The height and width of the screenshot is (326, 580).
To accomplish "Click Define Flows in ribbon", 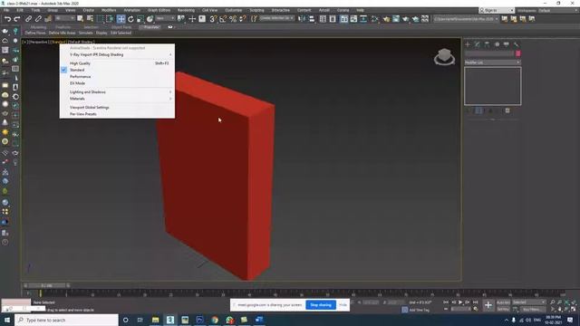I will pos(35,33).
